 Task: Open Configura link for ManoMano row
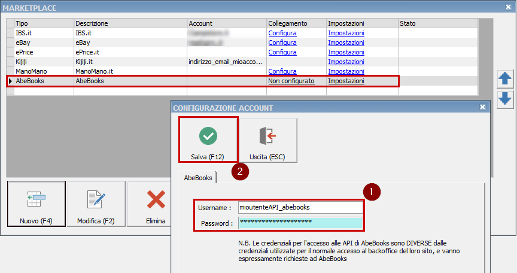click(x=282, y=71)
